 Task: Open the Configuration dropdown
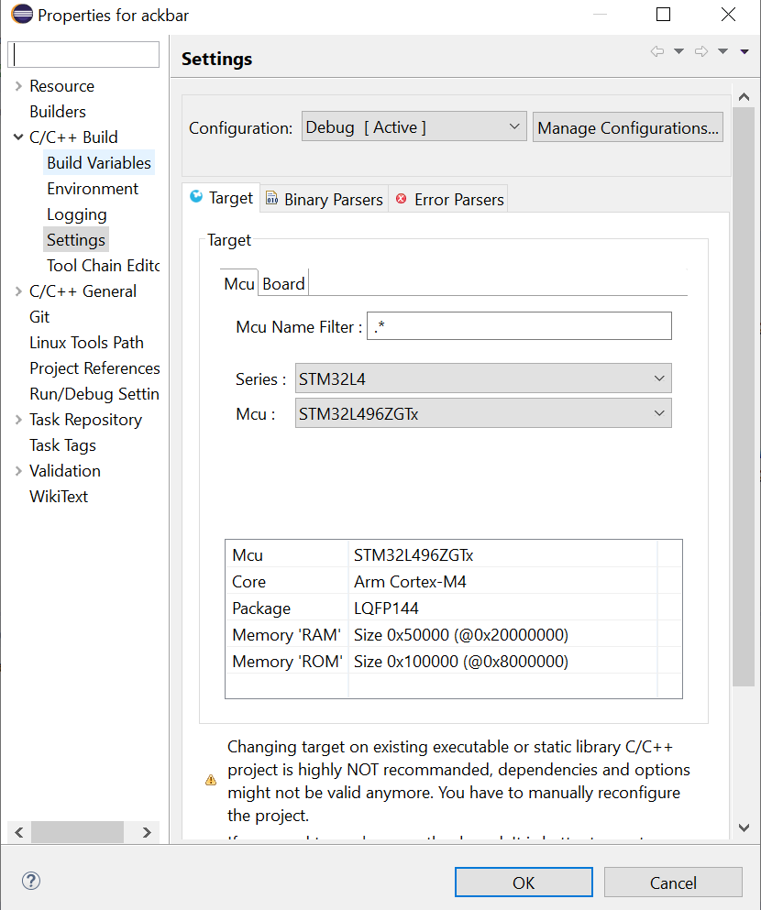pyautogui.click(x=414, y=127)
